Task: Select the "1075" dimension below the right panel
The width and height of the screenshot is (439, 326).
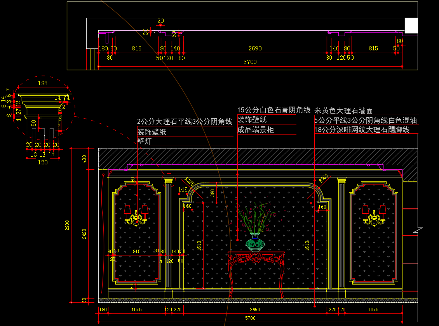Action: coord(373,309)
